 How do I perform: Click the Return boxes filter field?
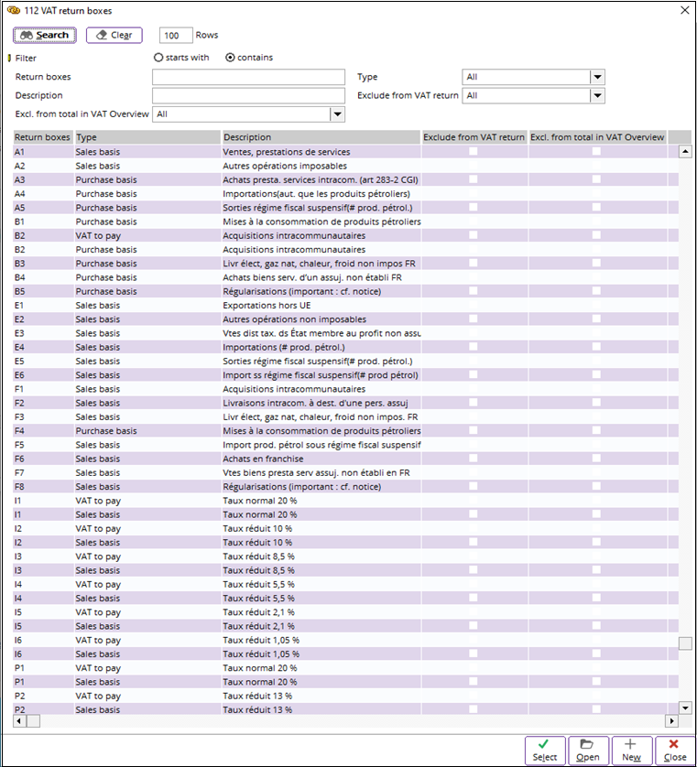pos(248,77)
